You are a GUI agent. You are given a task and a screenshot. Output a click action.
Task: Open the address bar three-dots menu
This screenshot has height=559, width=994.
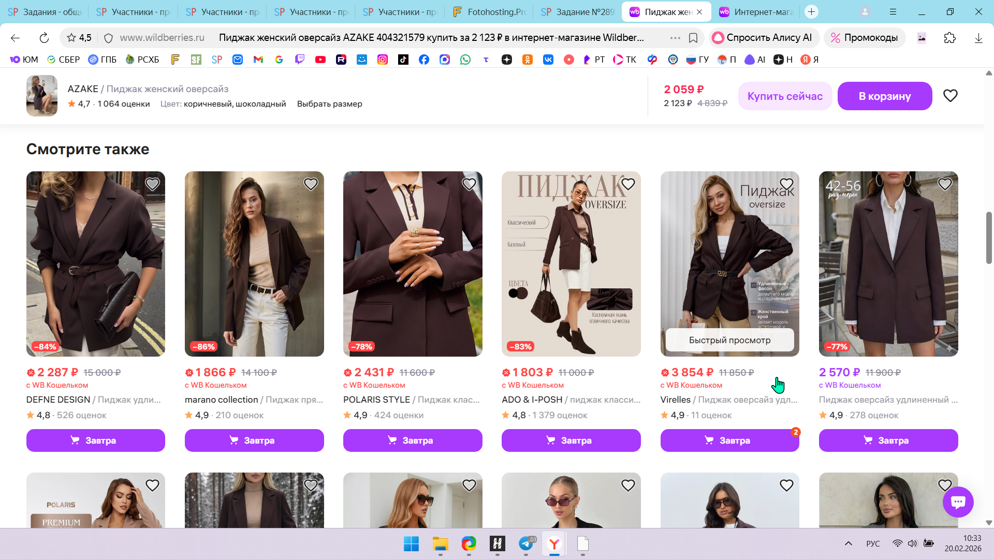tap(675, 38)
